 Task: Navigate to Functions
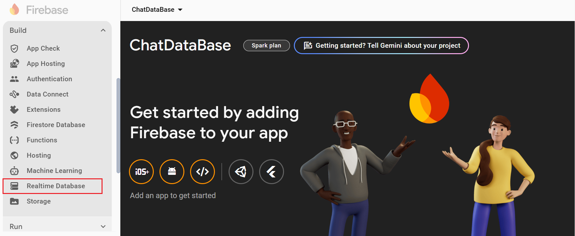[x=42, y=140]
